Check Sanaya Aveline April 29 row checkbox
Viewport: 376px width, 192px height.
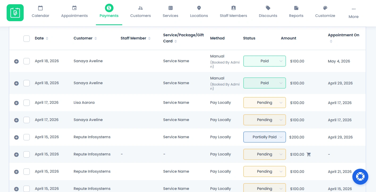[x=27, y=83]
